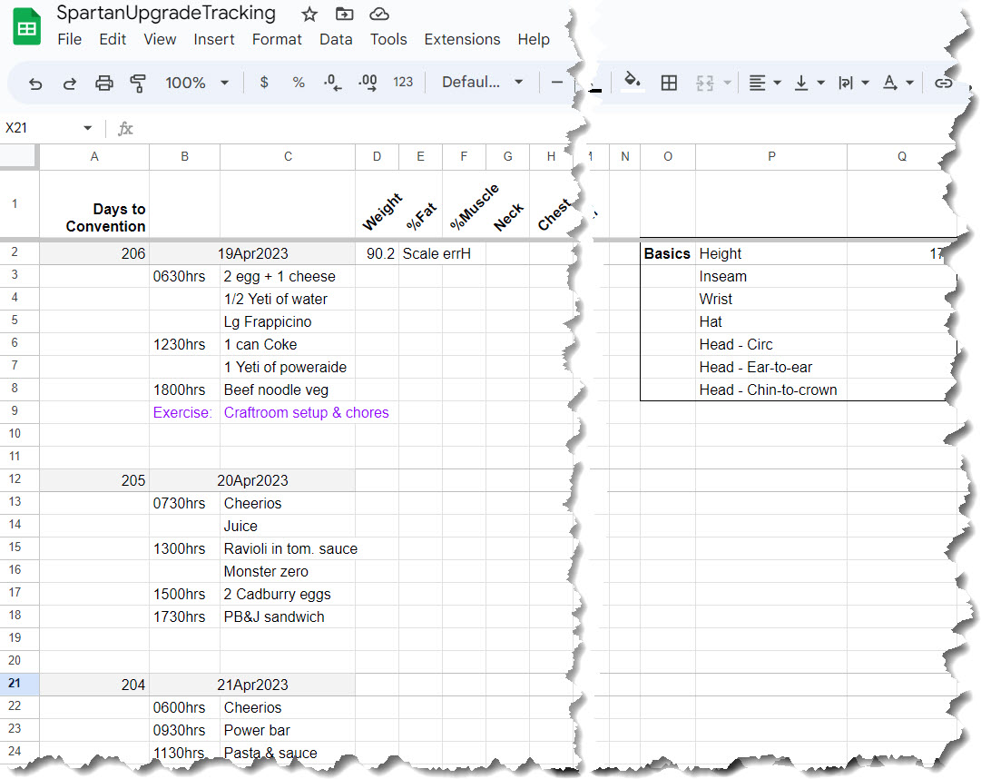This screenshot has width=981, height=779.
Task: Redo the last action
Action: [70, 83]
